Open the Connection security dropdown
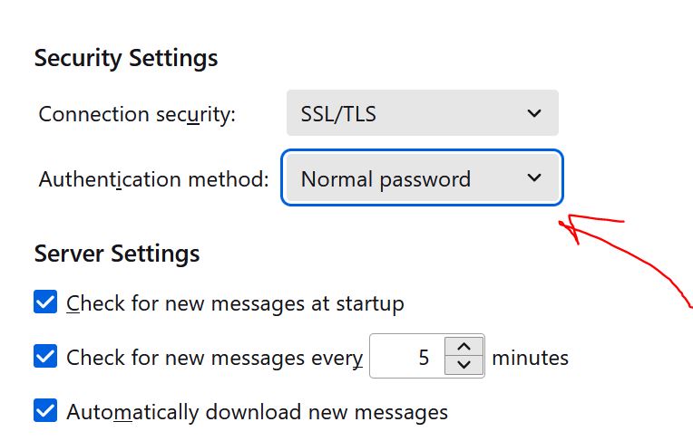The width and height of the screenshot is (693, 441). coord(422,113)
